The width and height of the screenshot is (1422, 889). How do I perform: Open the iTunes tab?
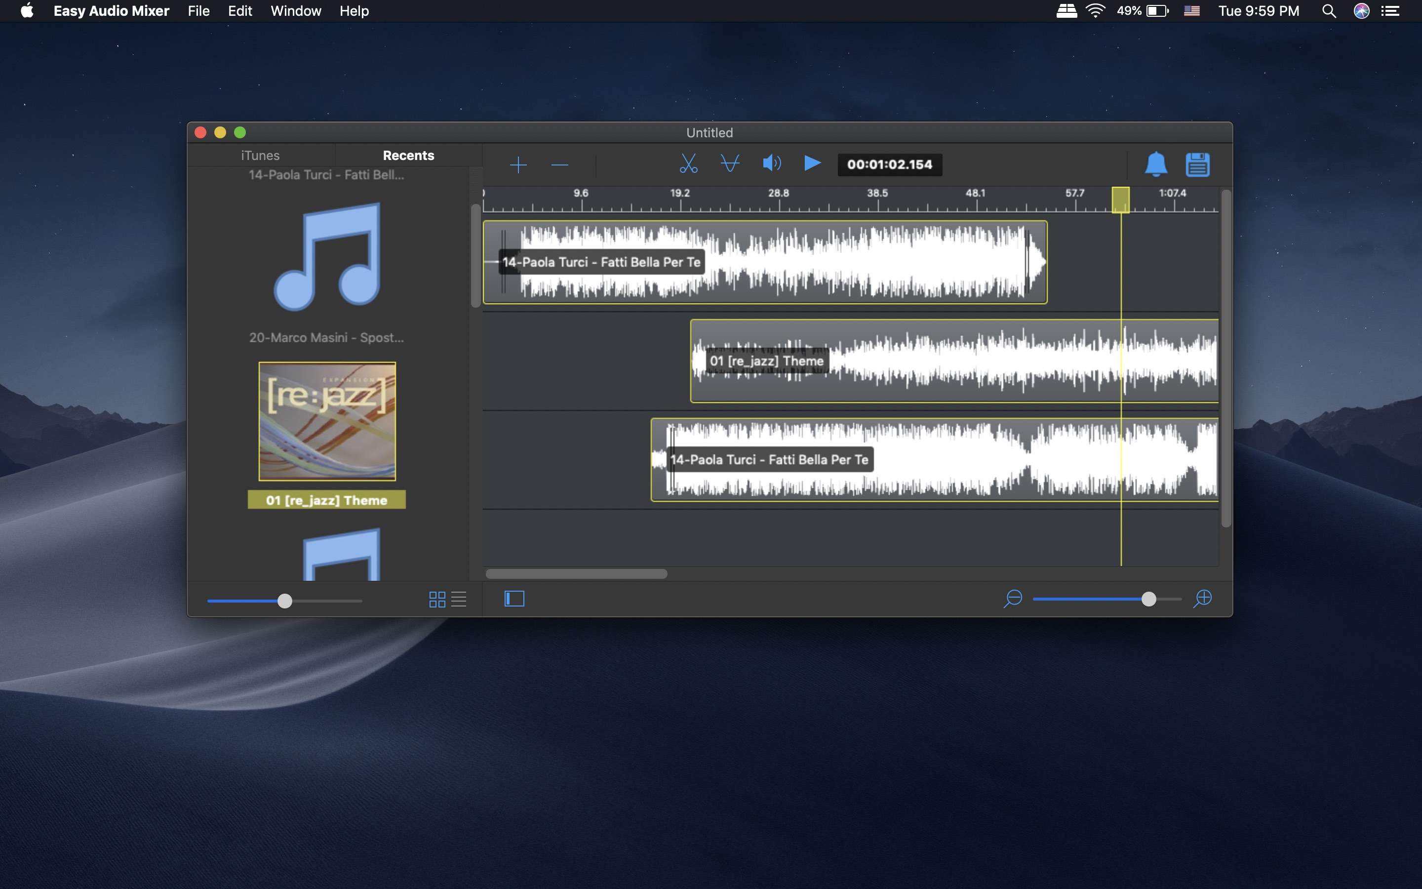tap(260, 156)
